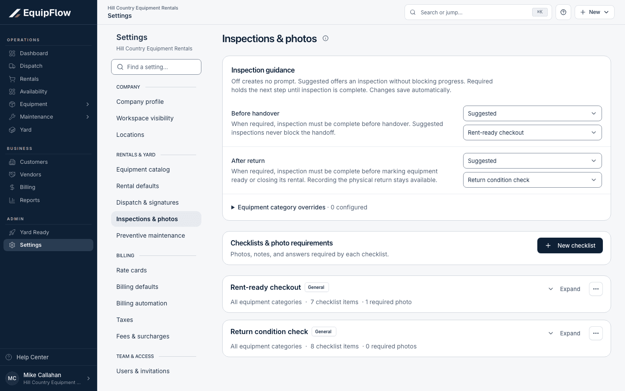Go to Dispatch & signatures settings

click(x=156, y=202)
